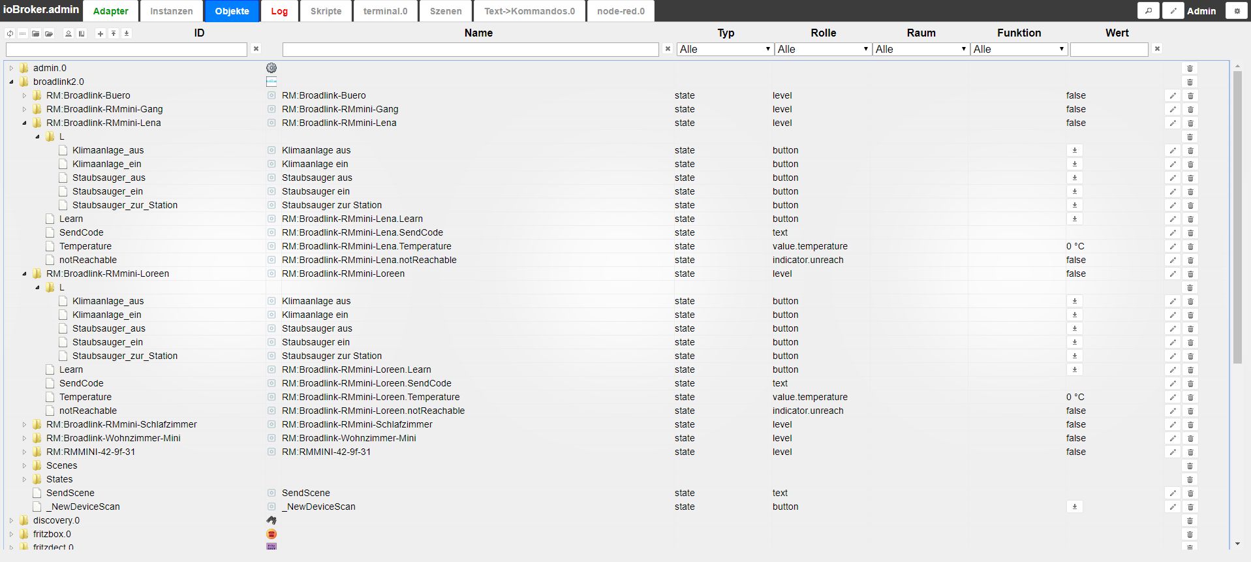Toggle expert mode user icon
Viewport: 1251px width, 562px height.
(x=69, y=33)
